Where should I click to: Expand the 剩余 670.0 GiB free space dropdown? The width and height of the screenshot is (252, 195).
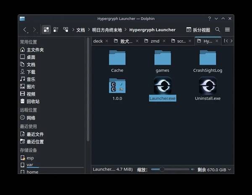[x=229, y=170]
